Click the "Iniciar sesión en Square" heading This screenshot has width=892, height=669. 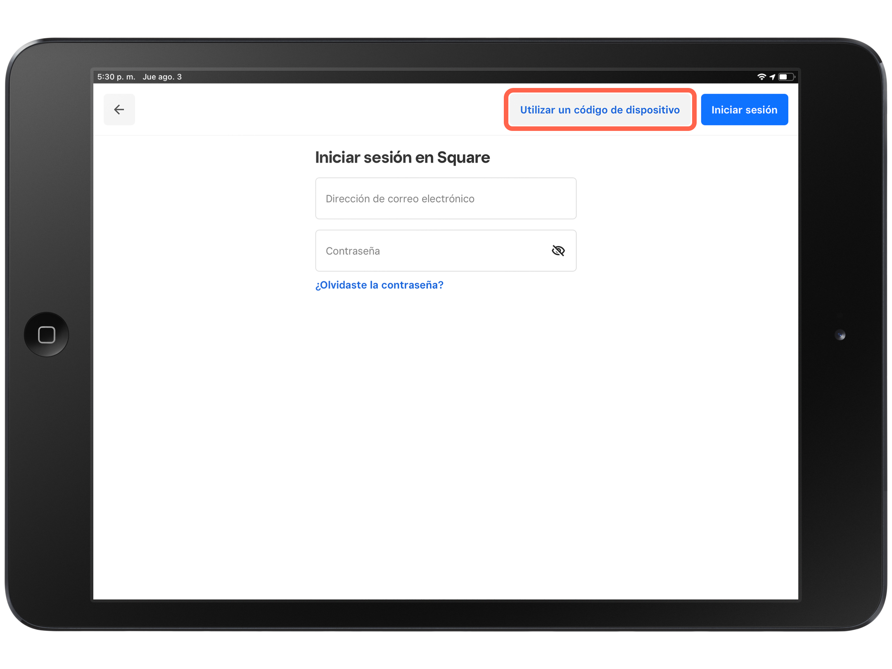pyautogui.click(x=402, y=157)
